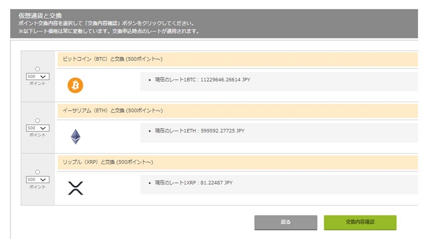This screenshot has height=239, width=428.
Task: Click the rate disclaimer text in the header
Action: pyautogui.click(x=107, y=31)
